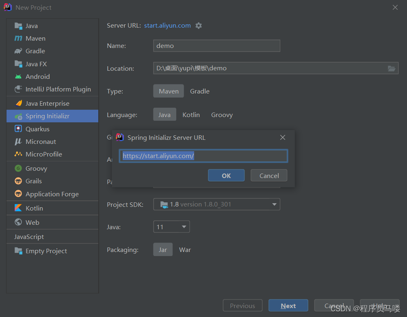Click the Java FX folder icon

tap(18, 64)
